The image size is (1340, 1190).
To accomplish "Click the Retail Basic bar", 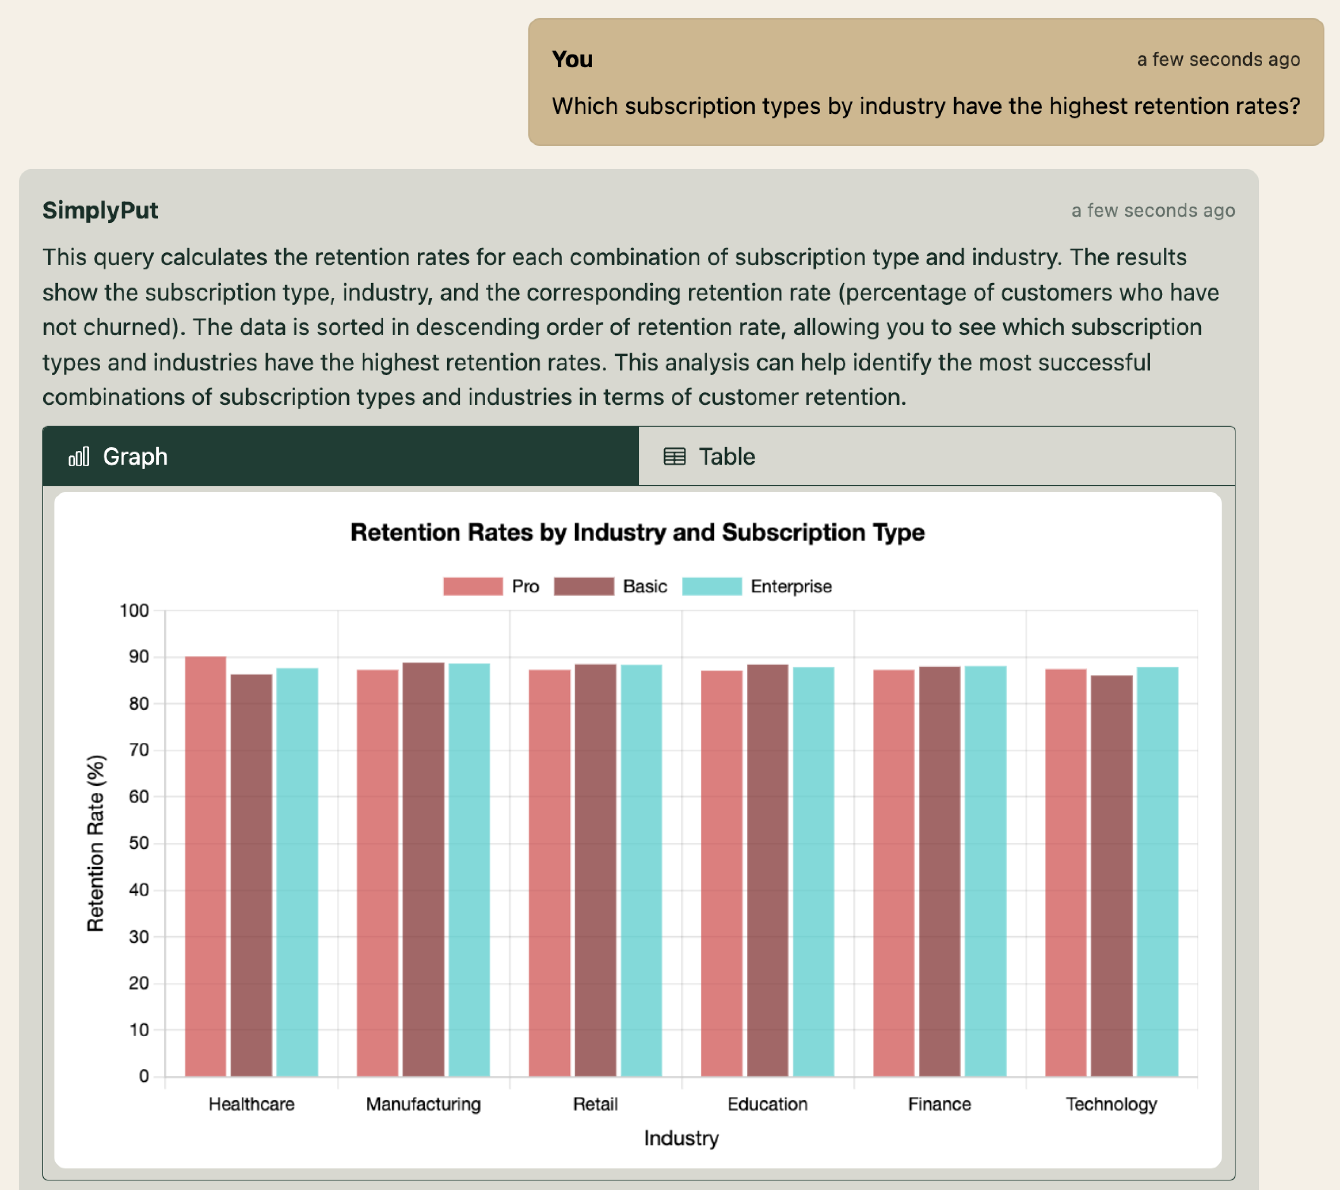I will (595, 870).
